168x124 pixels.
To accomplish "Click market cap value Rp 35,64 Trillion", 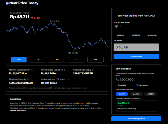I will [x=18, y=73].
